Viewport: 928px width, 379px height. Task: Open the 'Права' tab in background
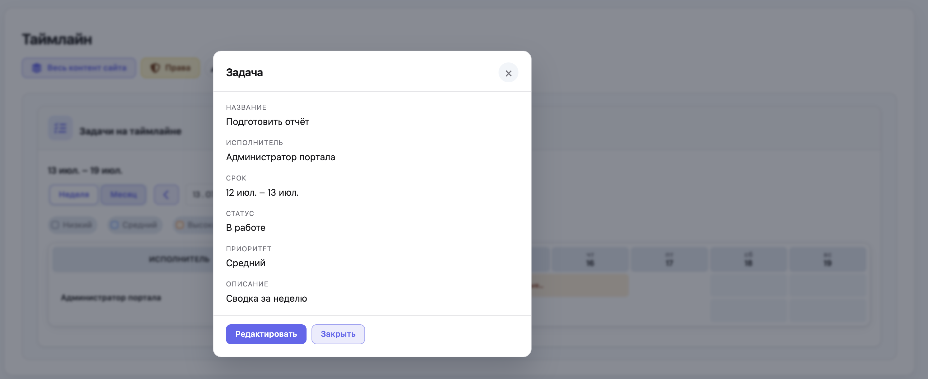(x=170, y=68)
